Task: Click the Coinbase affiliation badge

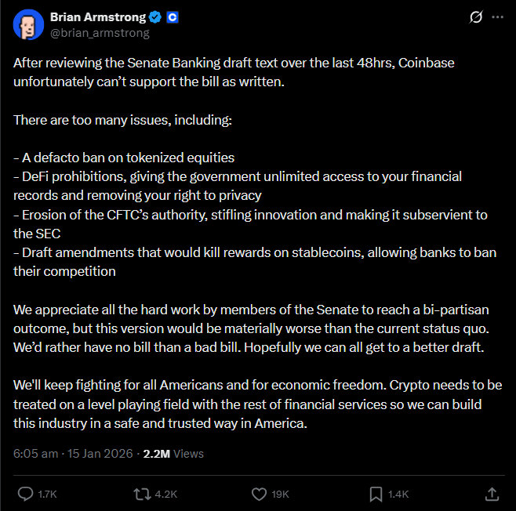Action: (173, 16)
